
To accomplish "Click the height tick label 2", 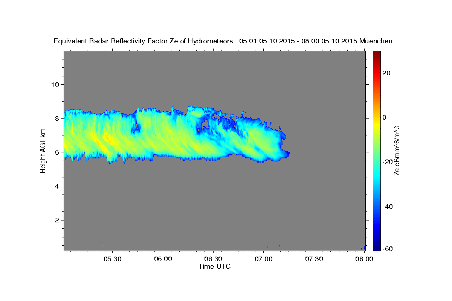I will [x=57, y=220].
